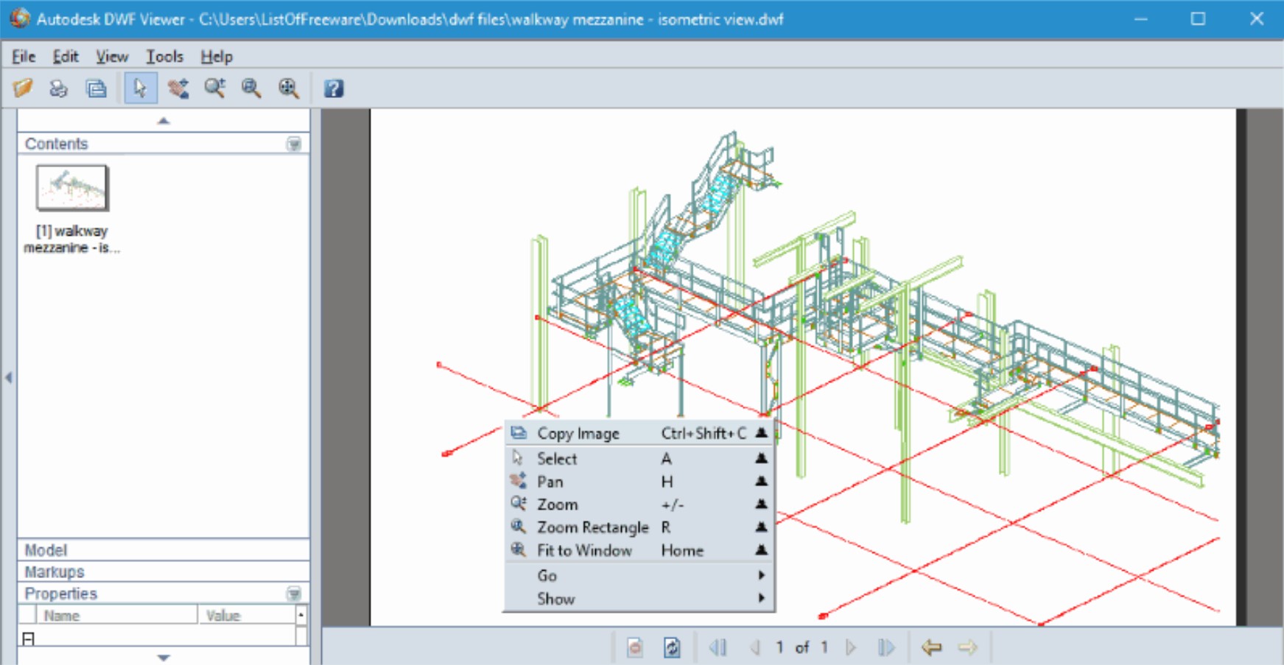Jump to the last page arrow
The image size is (1284, 665).
point(886,647)
